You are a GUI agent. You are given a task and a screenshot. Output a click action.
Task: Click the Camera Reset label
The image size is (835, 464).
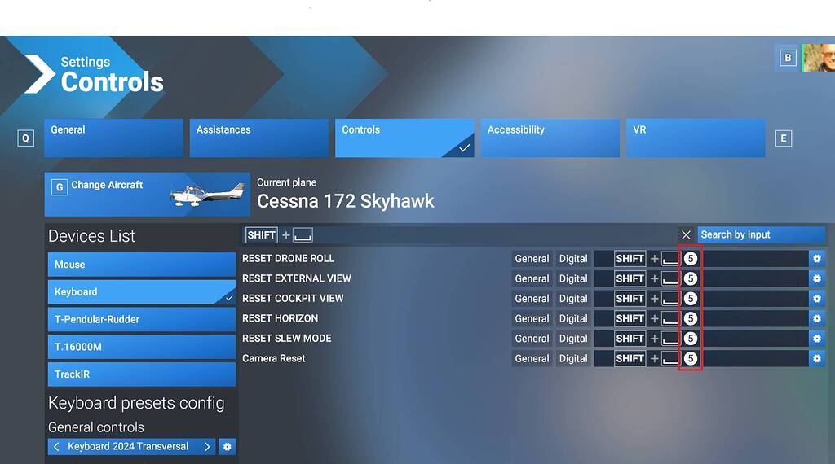tap(274, 359)
